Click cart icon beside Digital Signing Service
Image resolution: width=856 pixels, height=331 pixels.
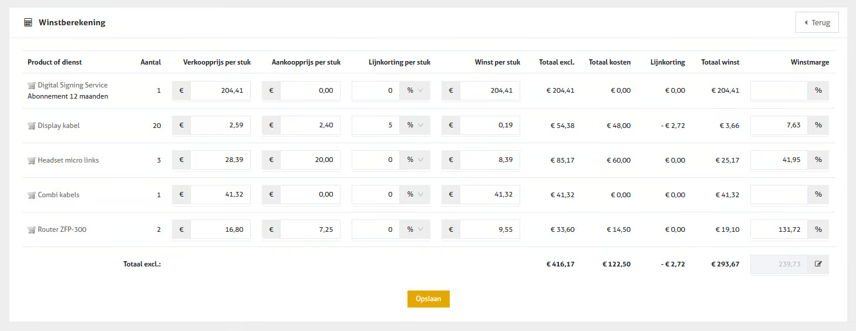32,85
